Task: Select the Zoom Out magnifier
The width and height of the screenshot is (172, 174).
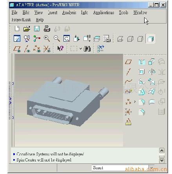Action: (x=57, y=38)
